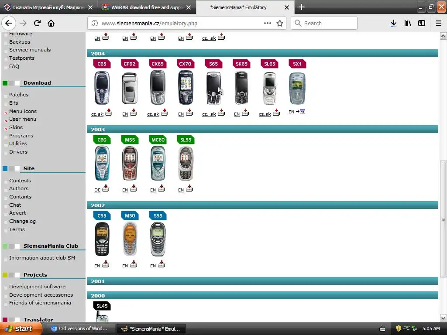Screen dimensions: 447x335
Task: Close the WinRAR download tab
Action: pyautogui.click(x=189, y=7)
